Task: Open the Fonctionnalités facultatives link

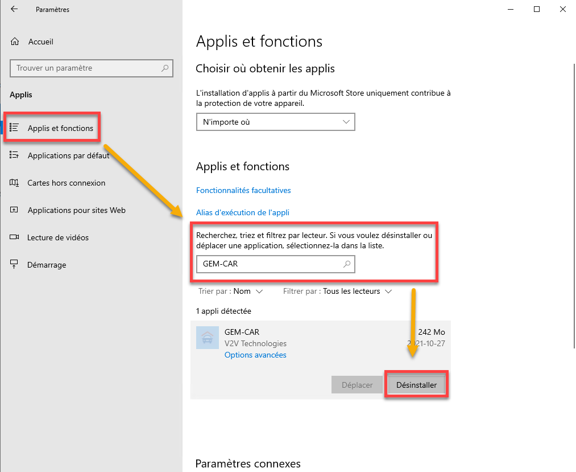Action: click(x=243, y=190)
